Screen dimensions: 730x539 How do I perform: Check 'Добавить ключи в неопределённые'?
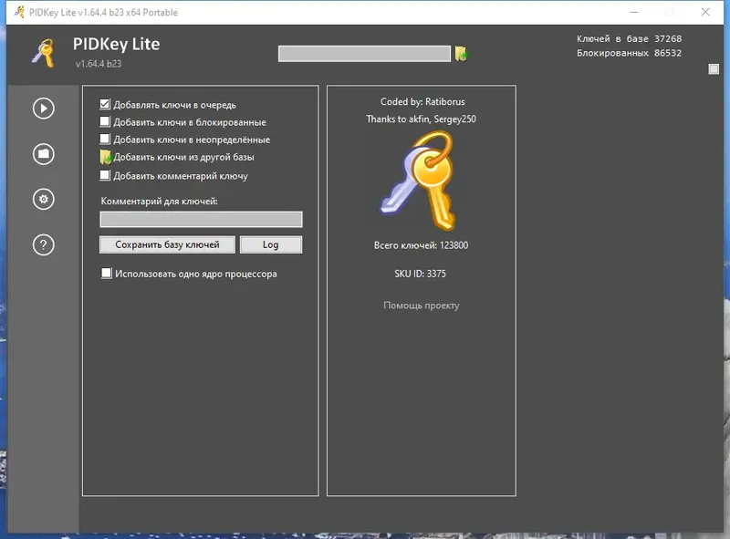pyautogui.click(x=107, y=139)
